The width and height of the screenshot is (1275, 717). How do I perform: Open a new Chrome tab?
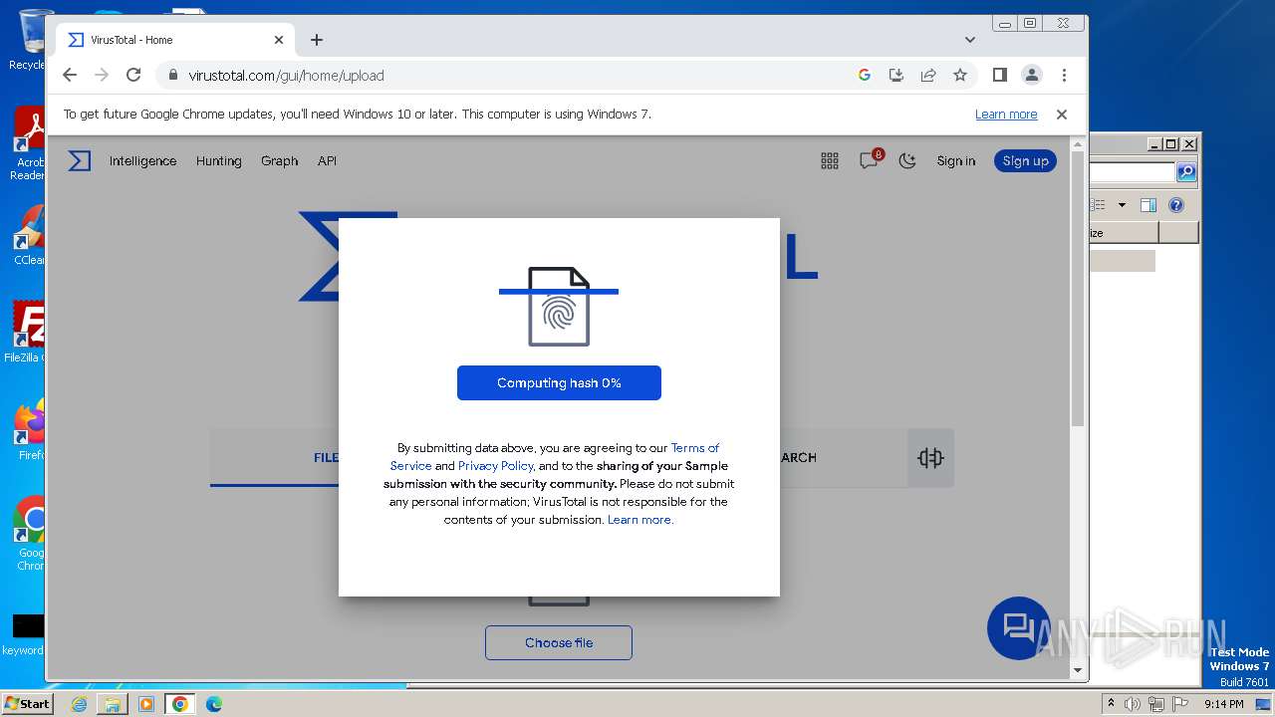tap(317, 40)
